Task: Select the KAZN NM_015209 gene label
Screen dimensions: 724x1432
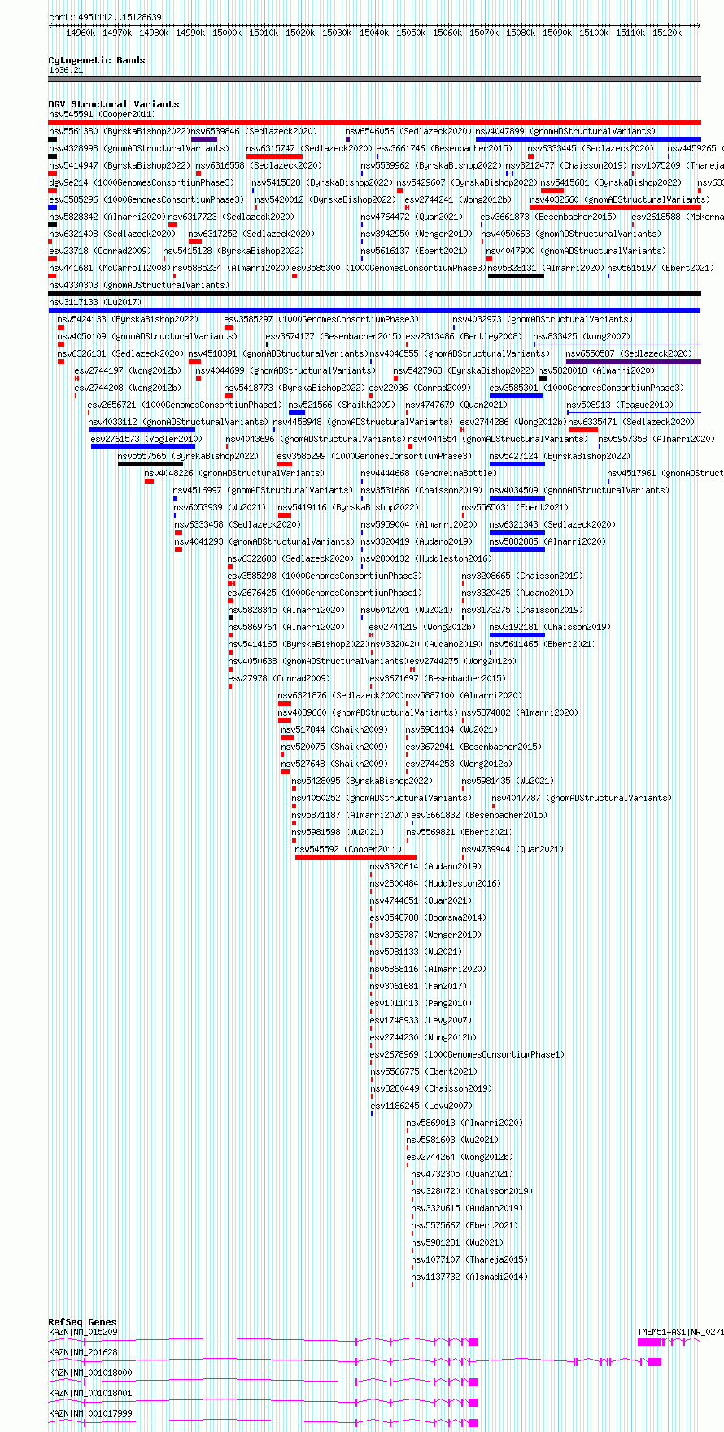Action: 83,1332
